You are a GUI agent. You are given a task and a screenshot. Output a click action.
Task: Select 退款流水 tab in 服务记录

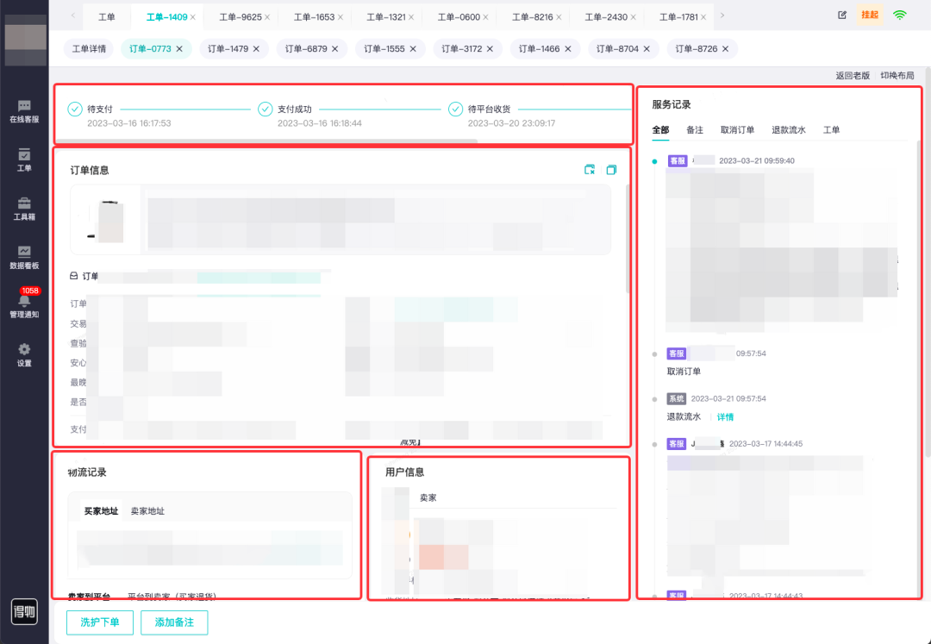coord(789,129)
